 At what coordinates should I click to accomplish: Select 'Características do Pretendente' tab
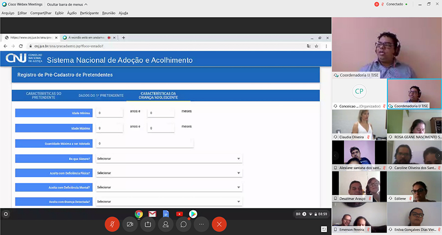(44, 95)
